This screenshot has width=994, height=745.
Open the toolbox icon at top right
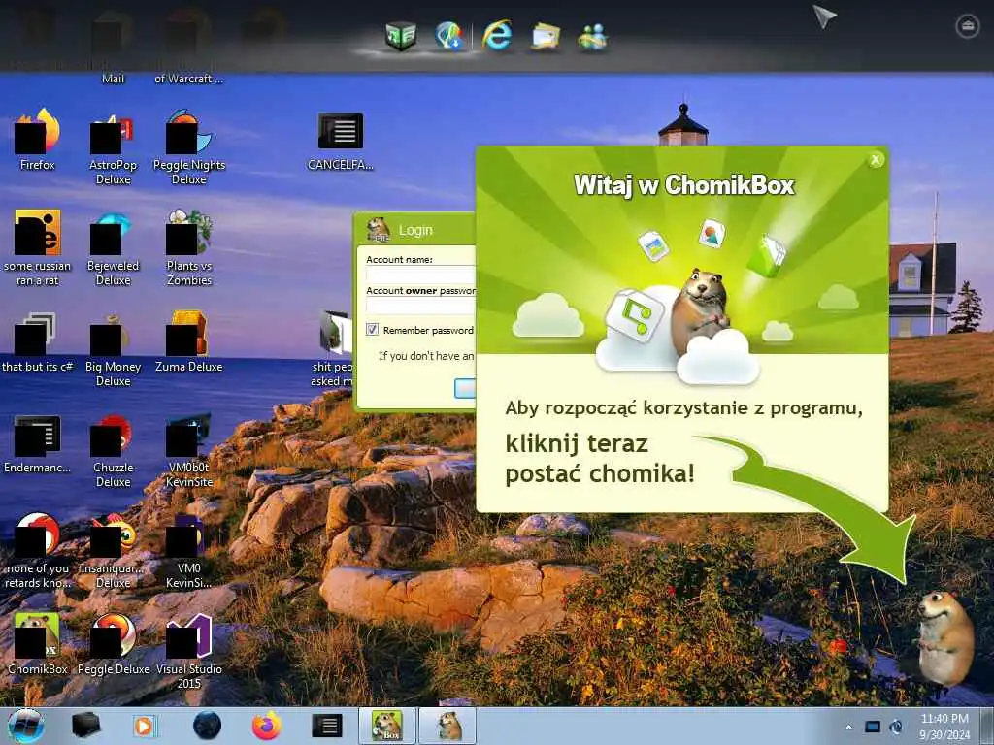968,26
